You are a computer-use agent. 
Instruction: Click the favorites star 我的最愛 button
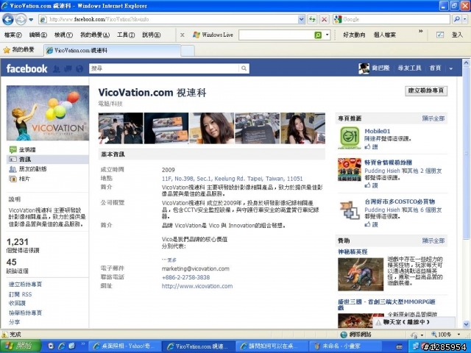[x=18, y=50]
